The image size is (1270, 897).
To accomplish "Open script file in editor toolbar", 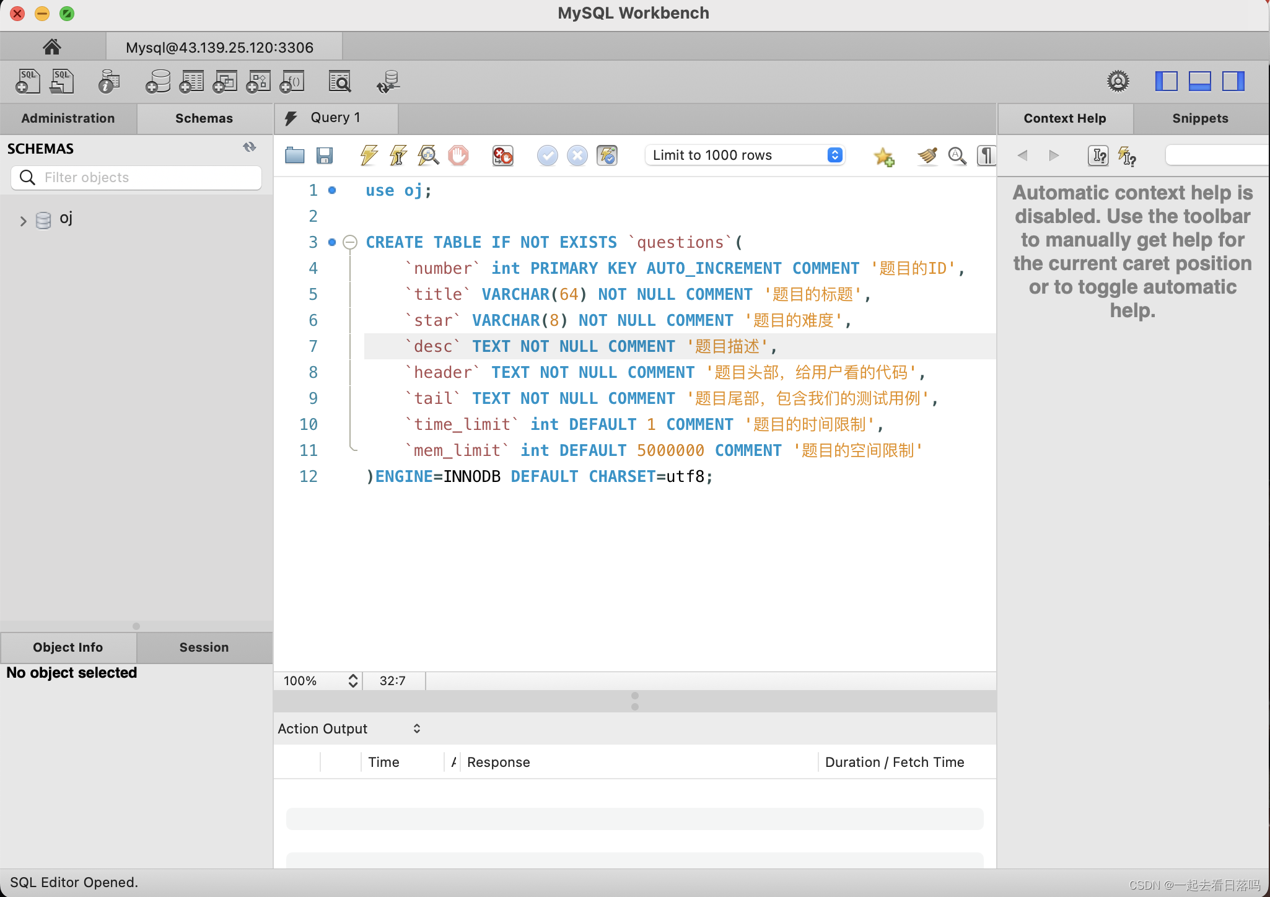I will click(x=295, y=155).
